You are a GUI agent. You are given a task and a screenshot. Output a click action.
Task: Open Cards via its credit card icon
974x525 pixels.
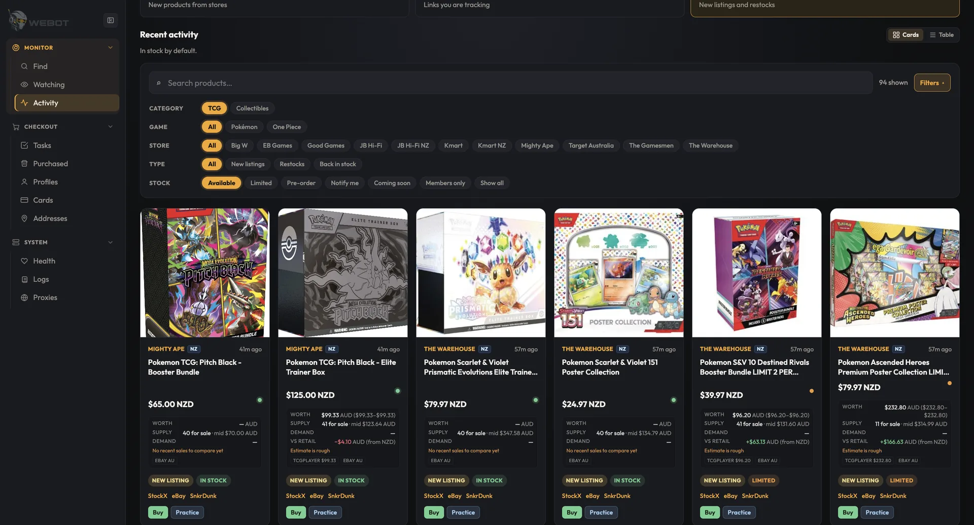click(x=24, y=200)
